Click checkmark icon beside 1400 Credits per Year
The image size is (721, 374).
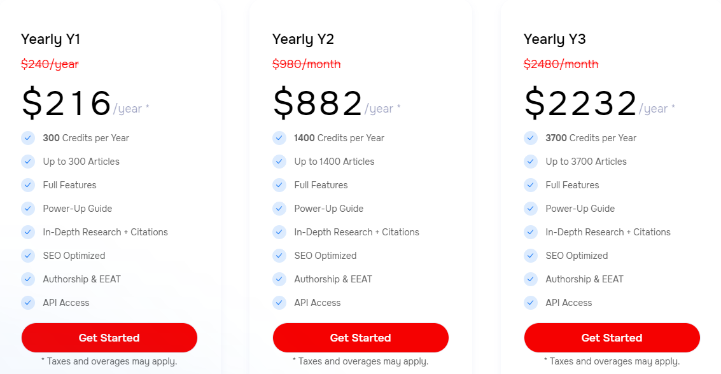[x=279, y=138]
